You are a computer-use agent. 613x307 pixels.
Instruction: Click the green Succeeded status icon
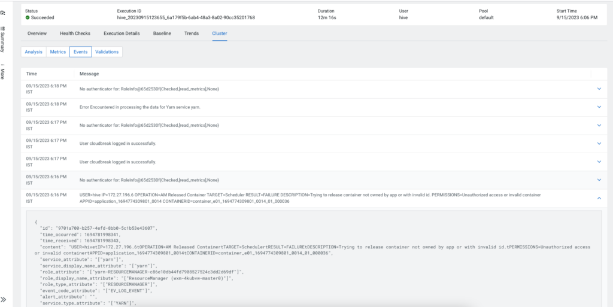(x=28, y=18)
